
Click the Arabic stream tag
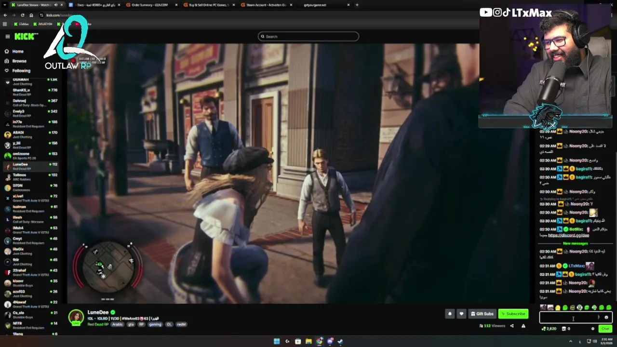tap(118, 324)
